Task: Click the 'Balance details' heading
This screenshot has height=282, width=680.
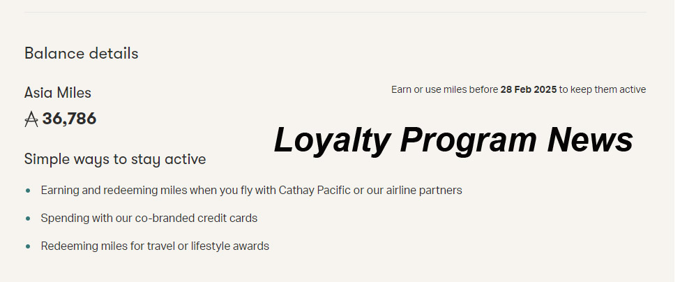Action: pyautogui.click(x=81, y=53)
